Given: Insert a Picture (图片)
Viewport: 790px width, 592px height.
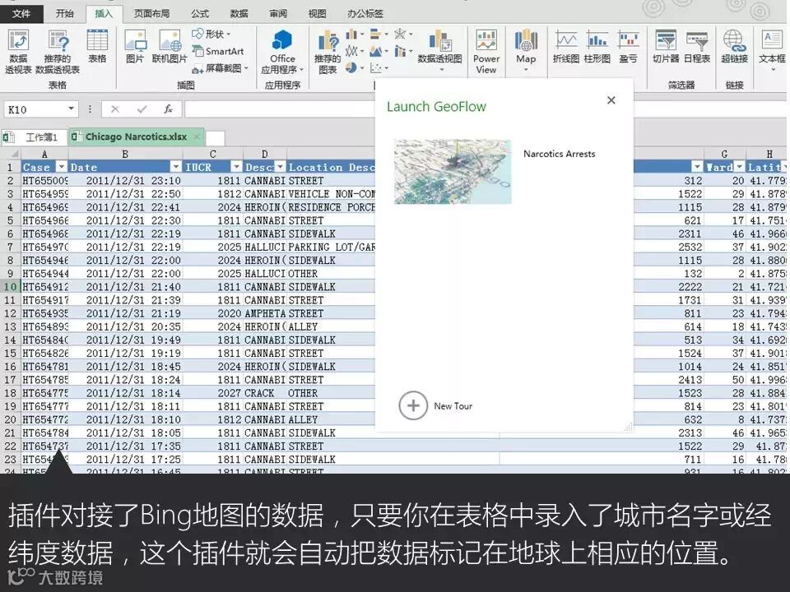Looking at the screenshot, I should (135, 46).
